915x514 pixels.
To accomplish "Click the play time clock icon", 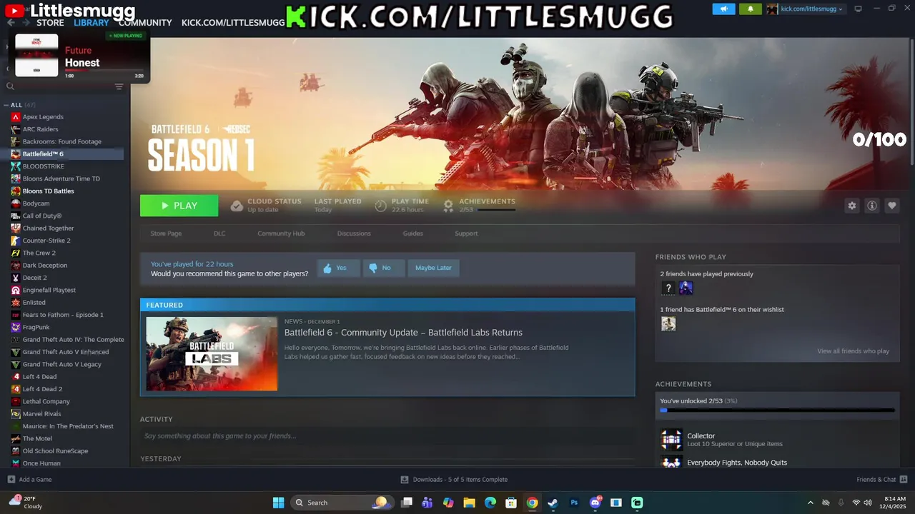I will [x=381, y=206].
